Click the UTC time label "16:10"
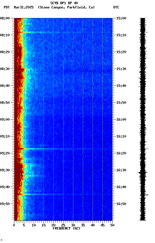This screenshot has width=155, height=243. pyautogui.click(x=121, y=136)
